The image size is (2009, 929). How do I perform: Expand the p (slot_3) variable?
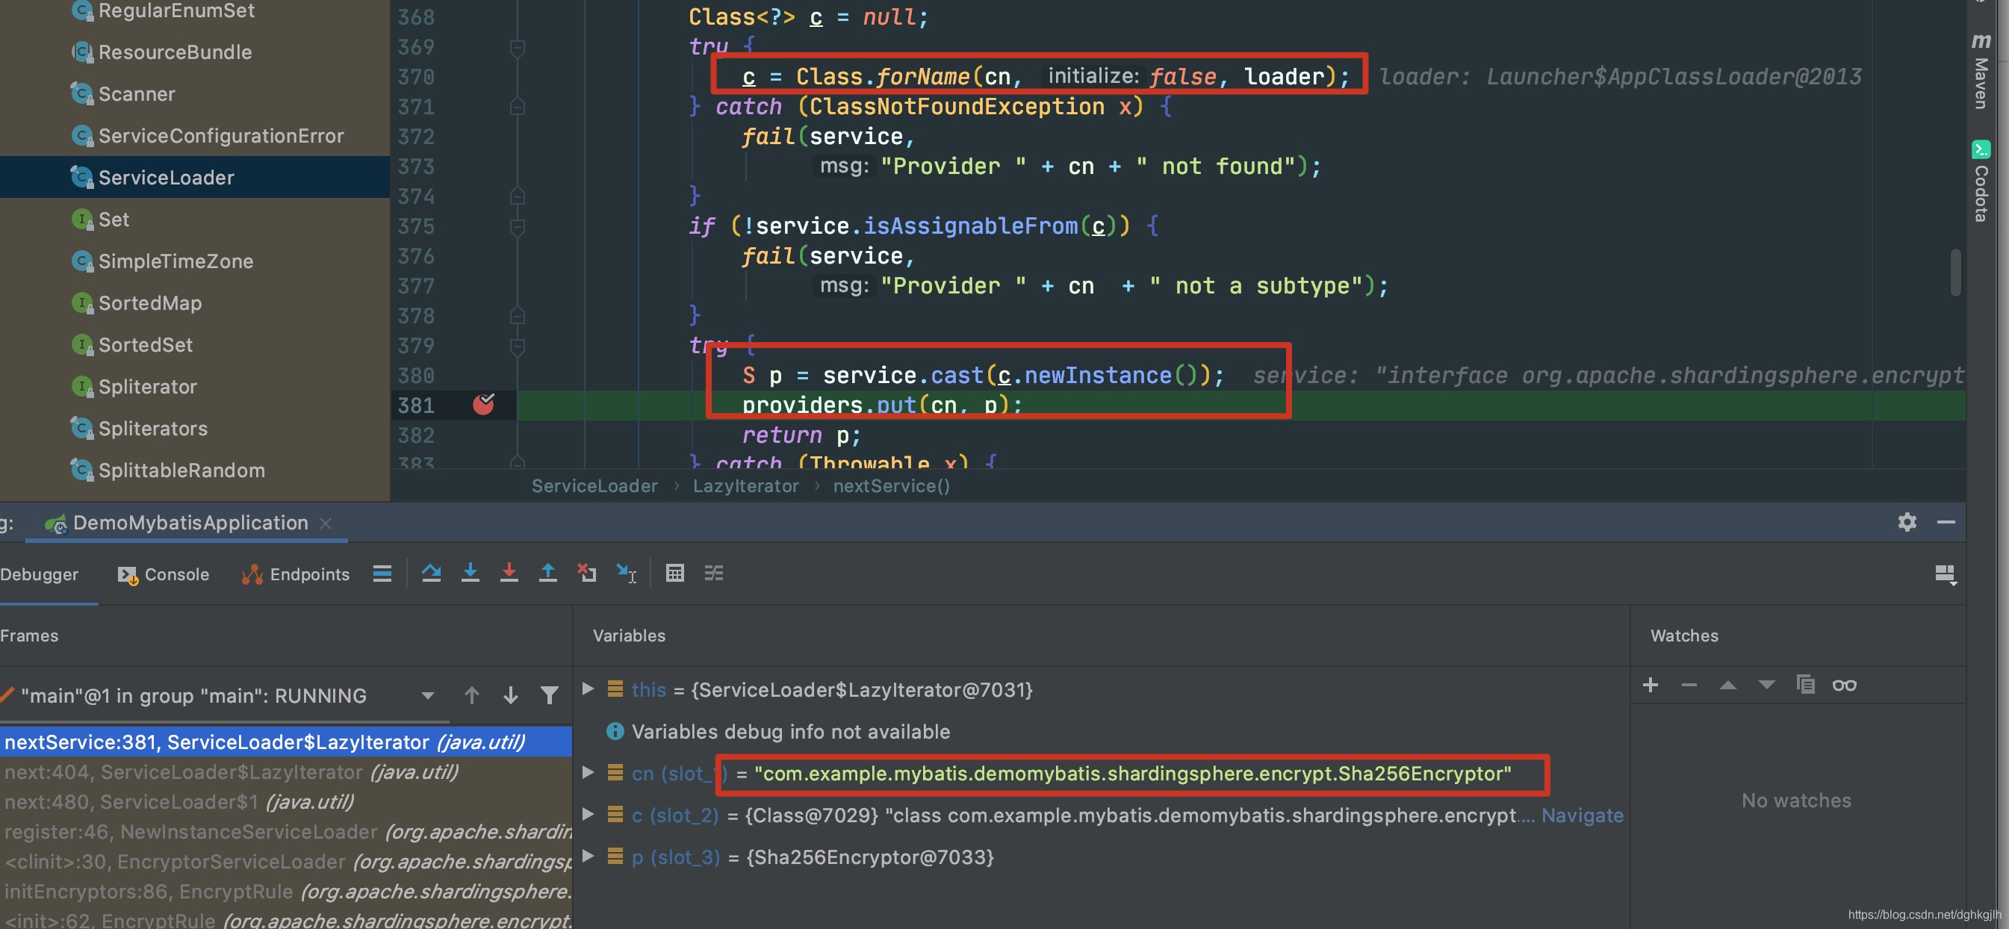(x=589, y=857)
